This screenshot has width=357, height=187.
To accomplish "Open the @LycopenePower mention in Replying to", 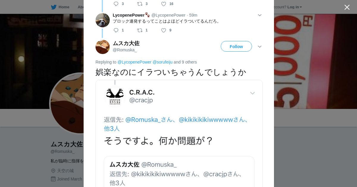I will (x=134, y=62).
